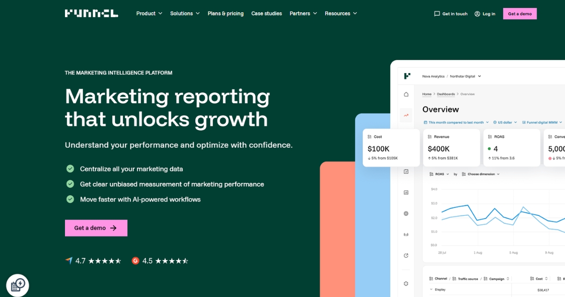Expand the Product menu
This screenshot has height=297, width=565.
coord(149,14)
